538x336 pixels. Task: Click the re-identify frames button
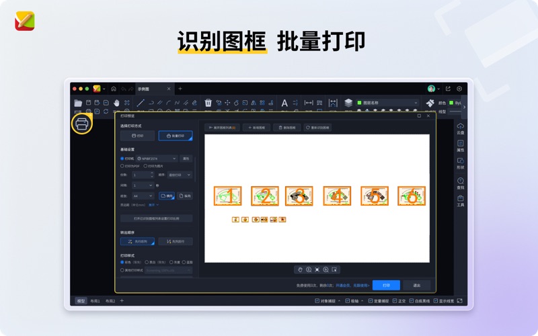point(317,128)
